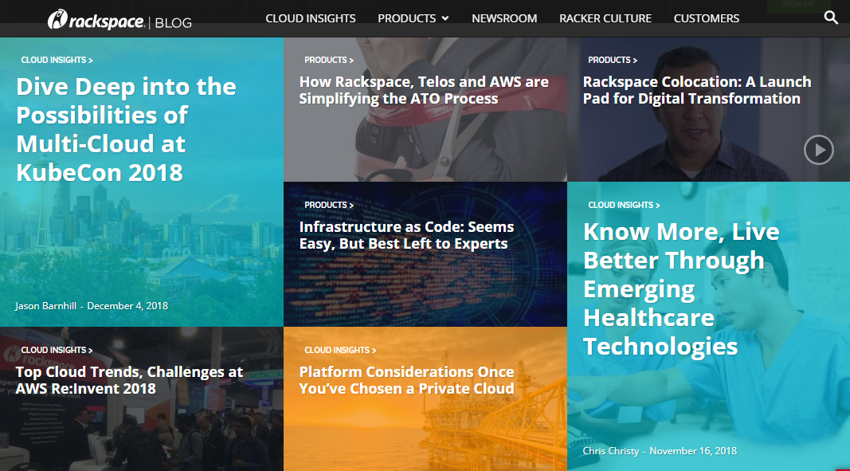Click the partially hidden Sign Up button

click(x=798, y=5)
